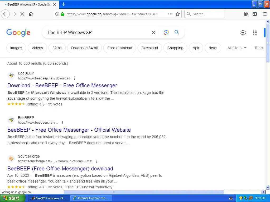Clear the Google search query
The image size is (270, 202).
153,32
